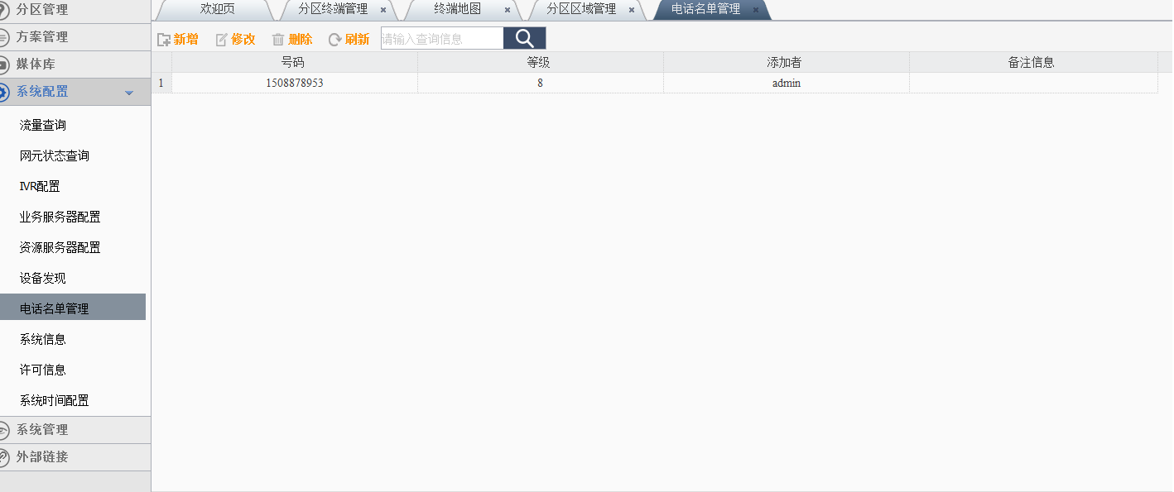
Task: Click the 分区管理 sidebar icon
Action: pos(4,10)
